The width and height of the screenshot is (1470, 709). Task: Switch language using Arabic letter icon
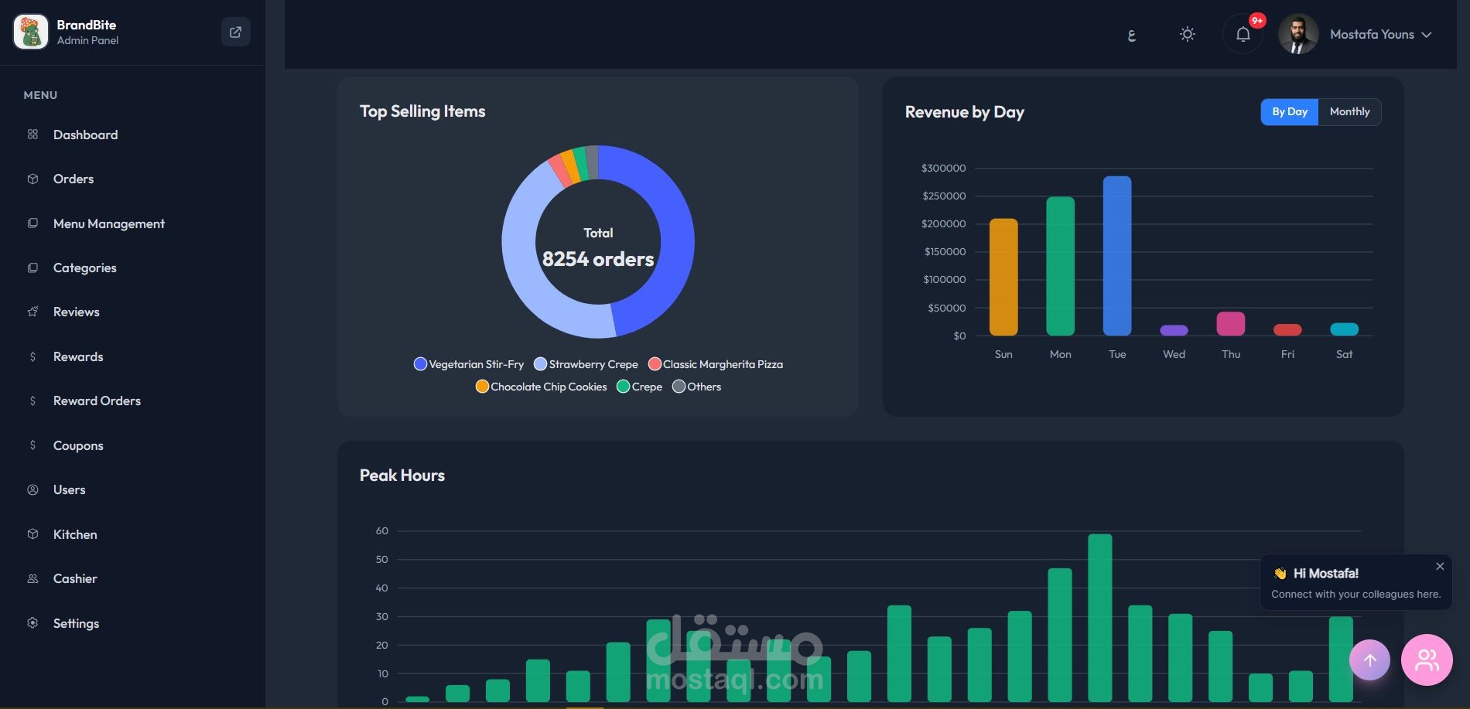(1131, 35)
